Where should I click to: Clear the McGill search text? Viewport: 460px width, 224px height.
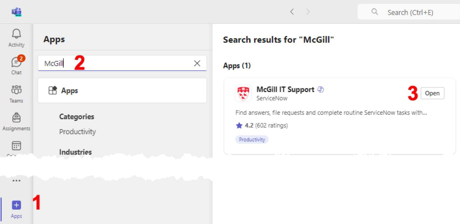point(197,63)
